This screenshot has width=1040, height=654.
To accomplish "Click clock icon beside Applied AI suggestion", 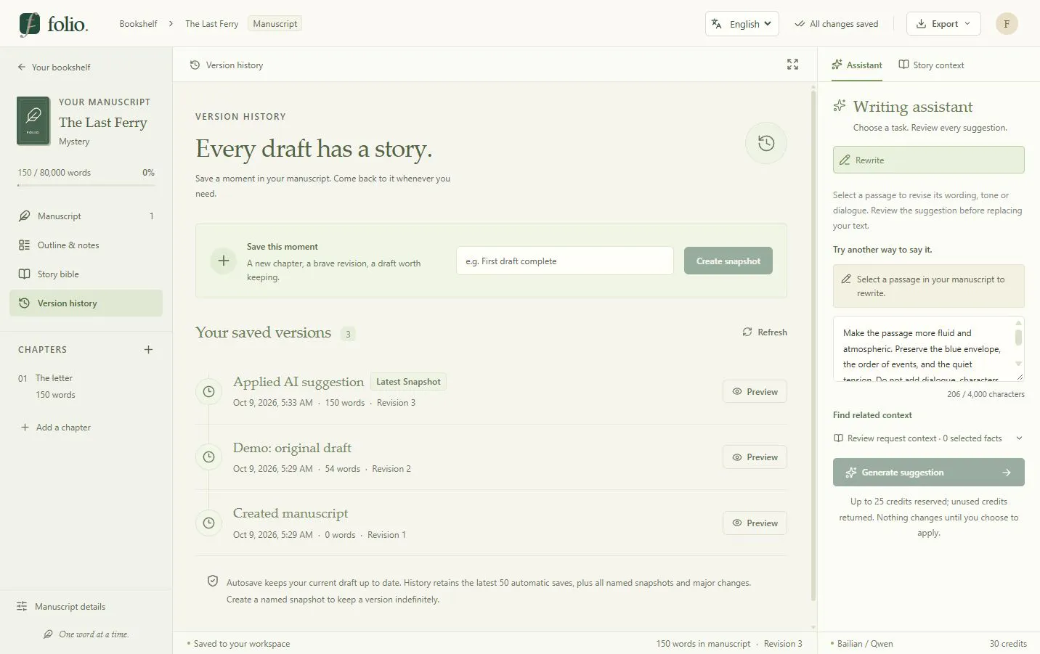I will [x=208, y=392].
